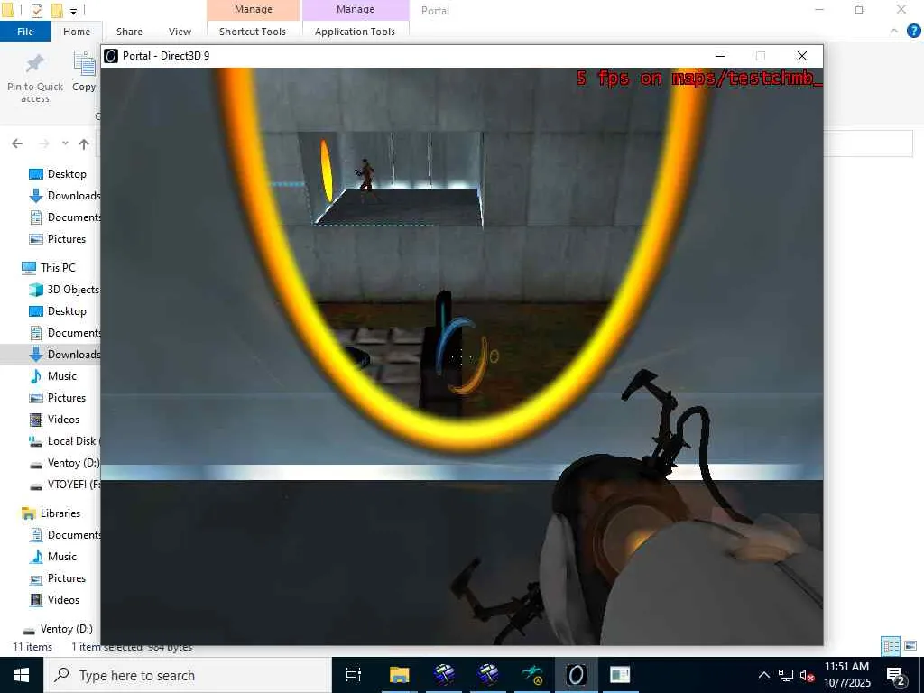
Task: Open VTOYEFI drive
Action: click(73, 485)
